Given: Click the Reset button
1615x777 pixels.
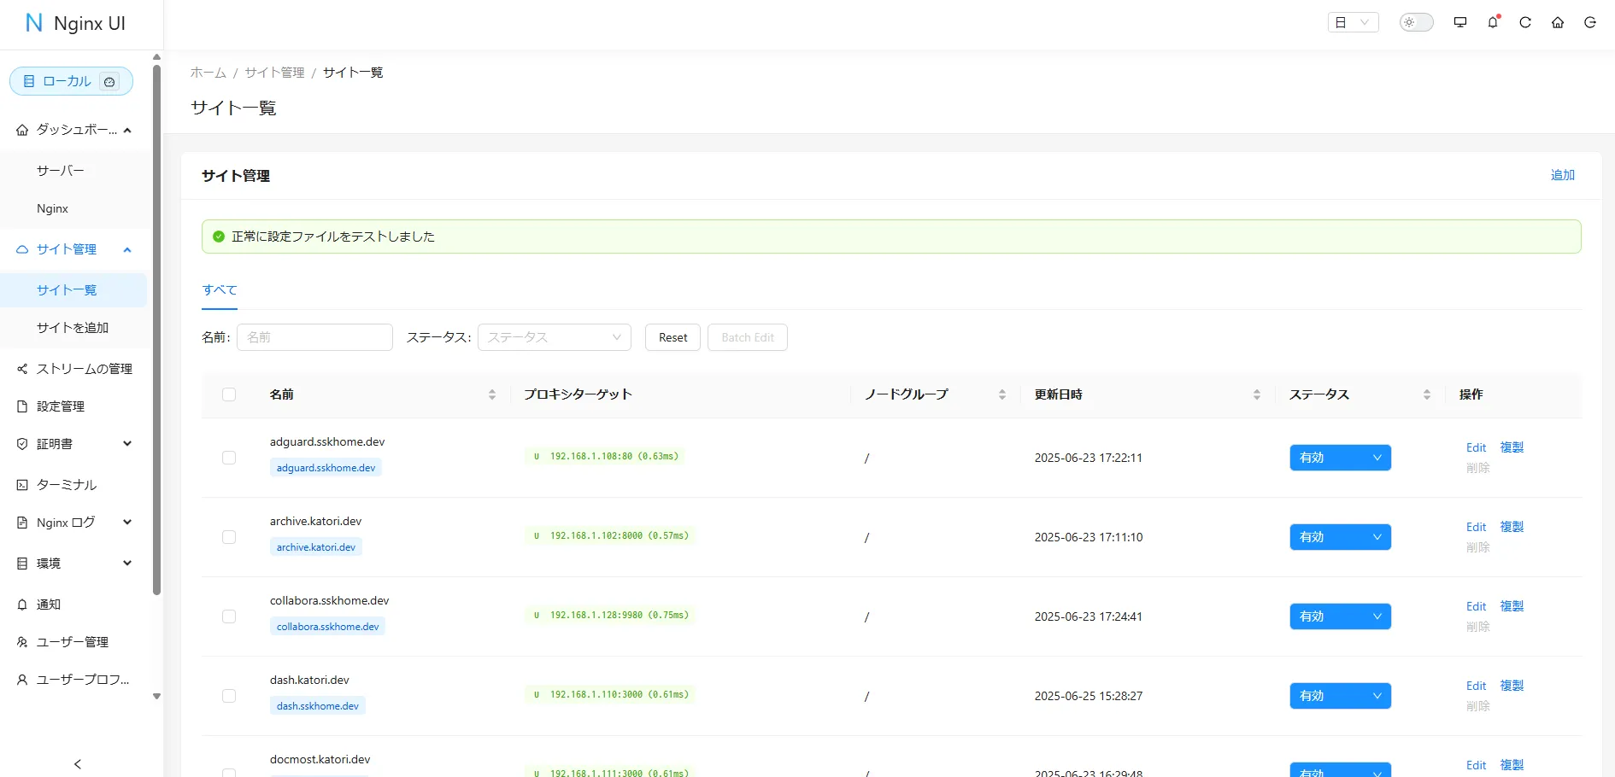Looking at the screenshot, I should point(672,337).
